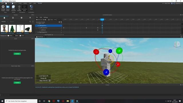Switch to the TEST ribbon tab
183x103 pixels.
pyautogui.click(x=30, y=3)
